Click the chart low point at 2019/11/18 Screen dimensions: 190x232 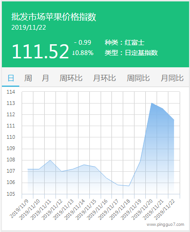click(129, 186)
